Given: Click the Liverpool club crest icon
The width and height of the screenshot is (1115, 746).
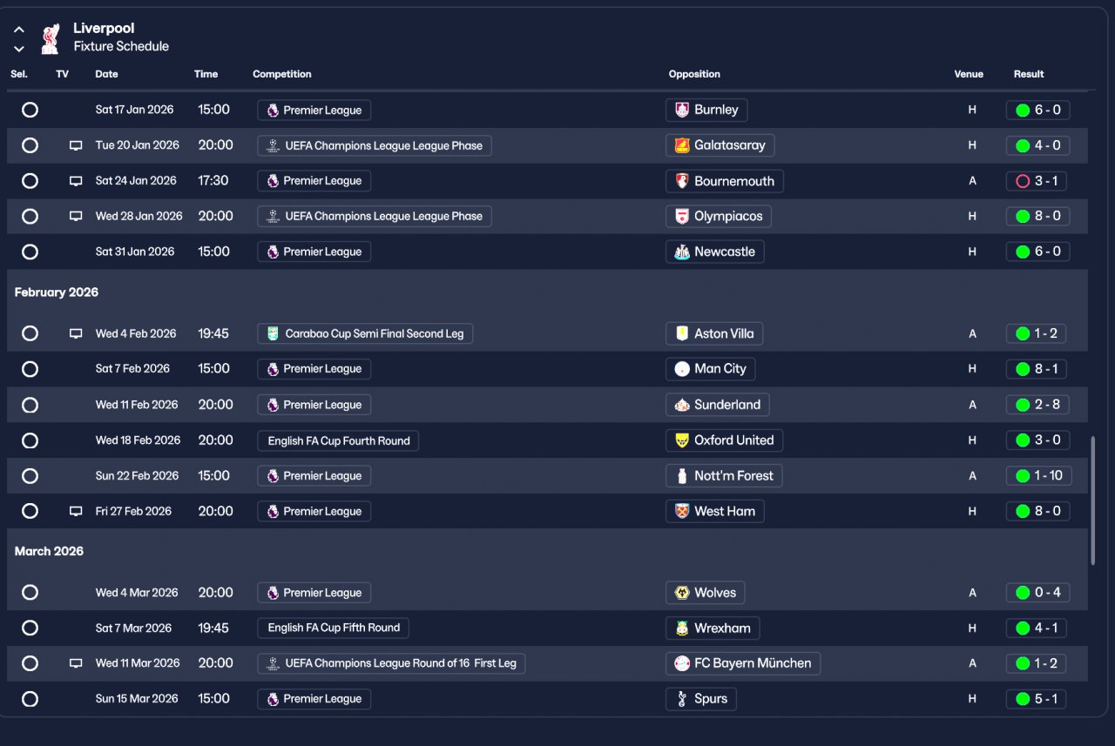Looking at the screenshot, I should point(50,38).
